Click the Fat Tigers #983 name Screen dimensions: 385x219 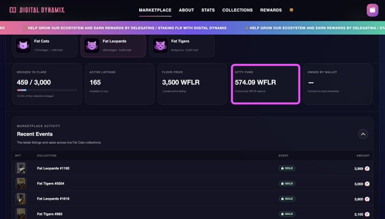[x=50, y=214]
